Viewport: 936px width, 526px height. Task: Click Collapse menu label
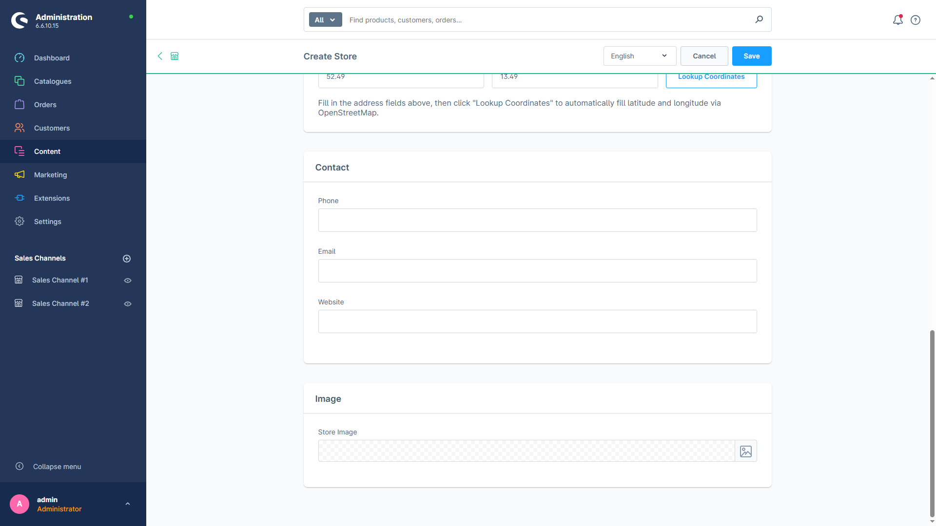pyautogui.click(x=57, y=467)
